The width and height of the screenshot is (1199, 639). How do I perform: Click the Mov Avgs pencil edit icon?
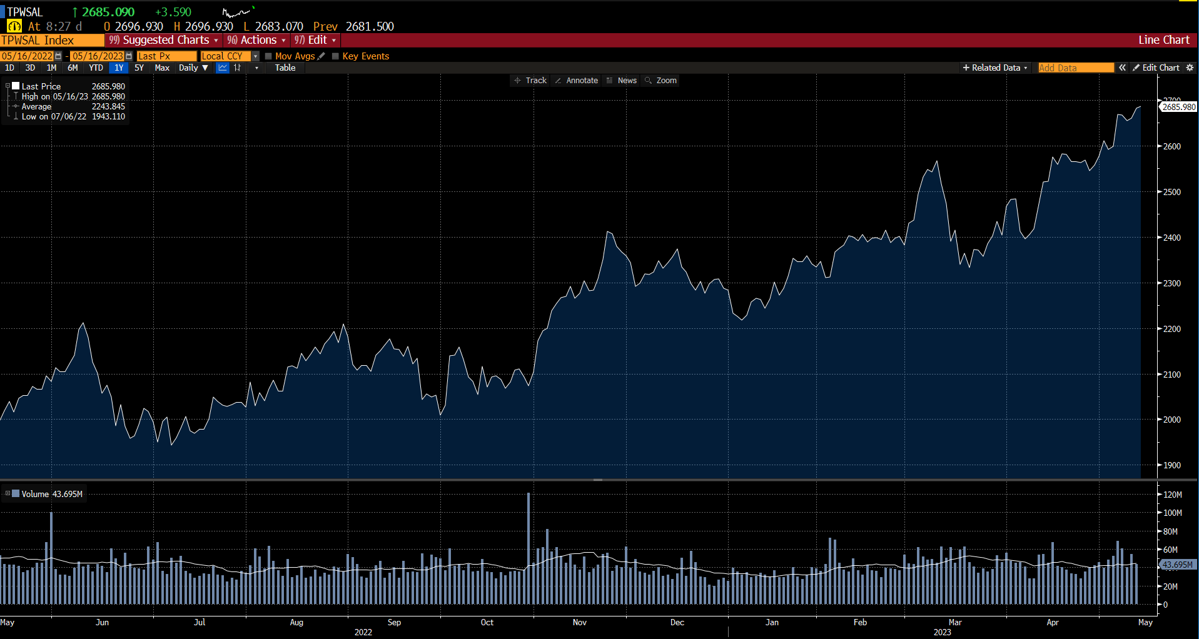click(x=321, y=56)
